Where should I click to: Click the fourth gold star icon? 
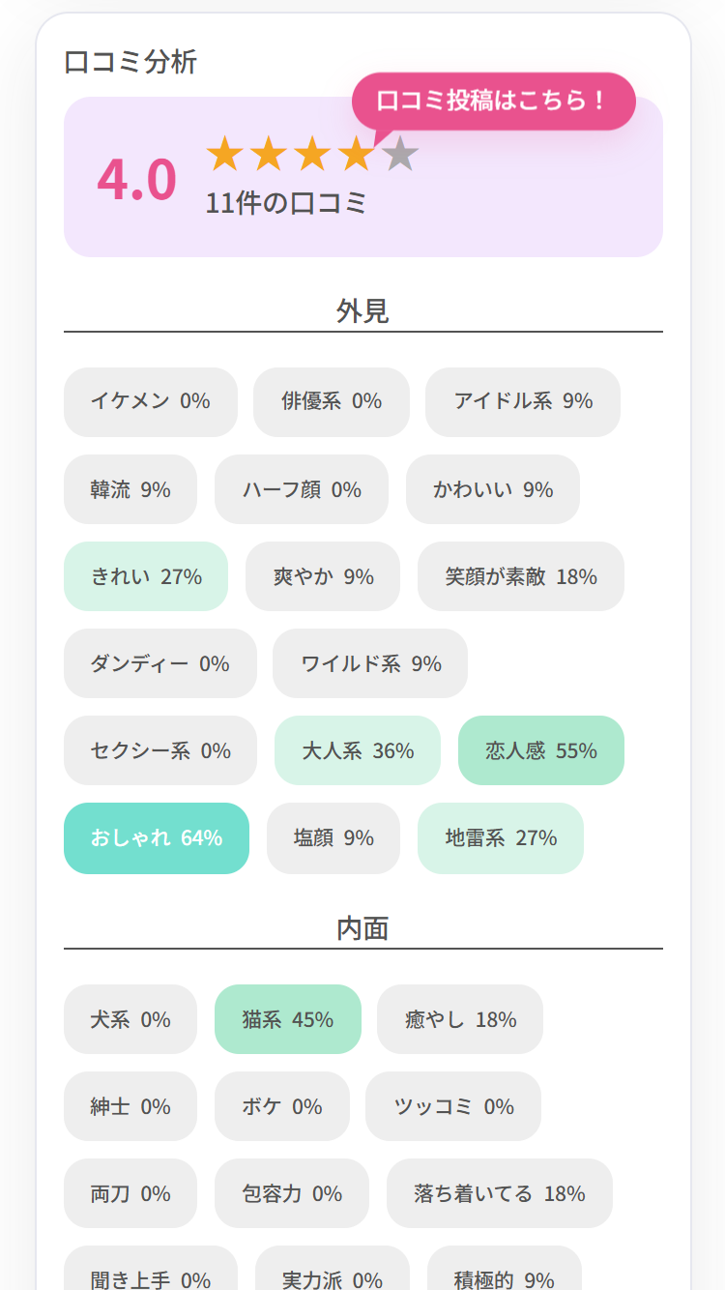pyautogui.click(x=357, y=155)
